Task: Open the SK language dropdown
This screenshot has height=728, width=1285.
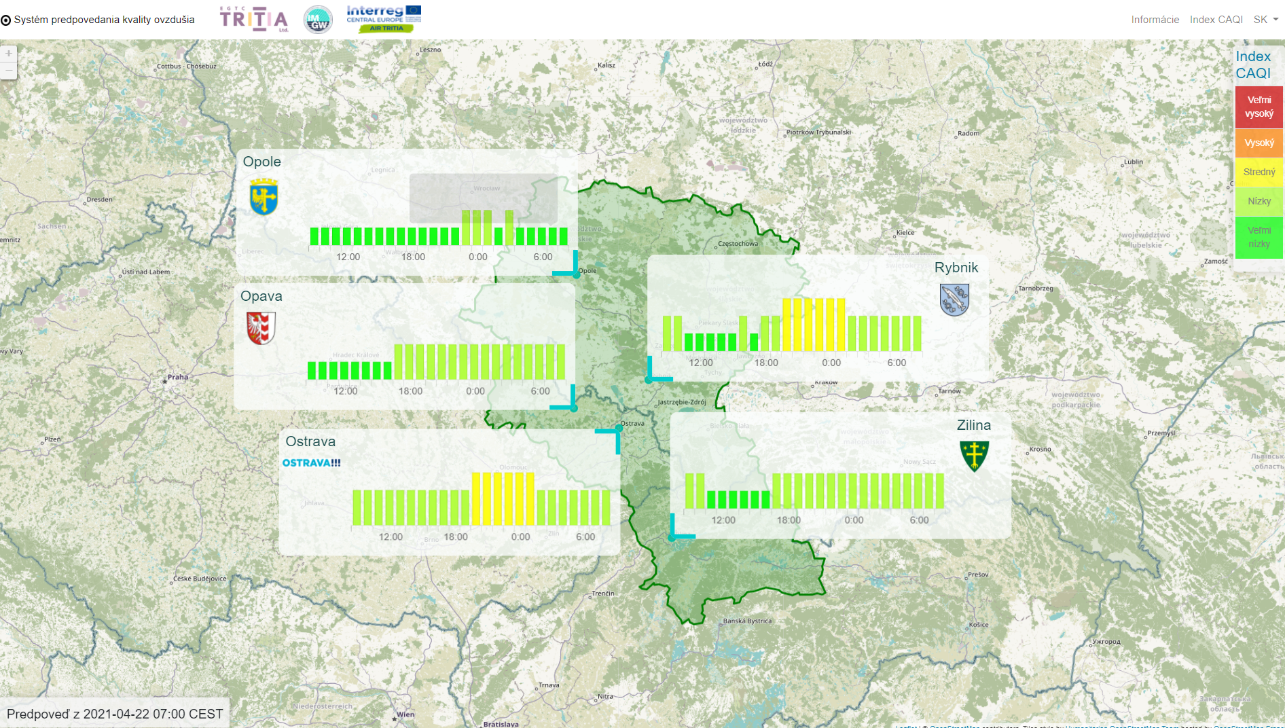Action: [x=1266, y=20]
